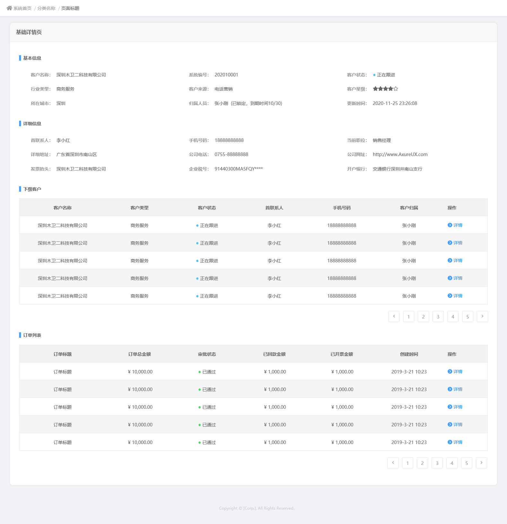Select page 3 of 下级客户 pagination

tap(438, 316)
